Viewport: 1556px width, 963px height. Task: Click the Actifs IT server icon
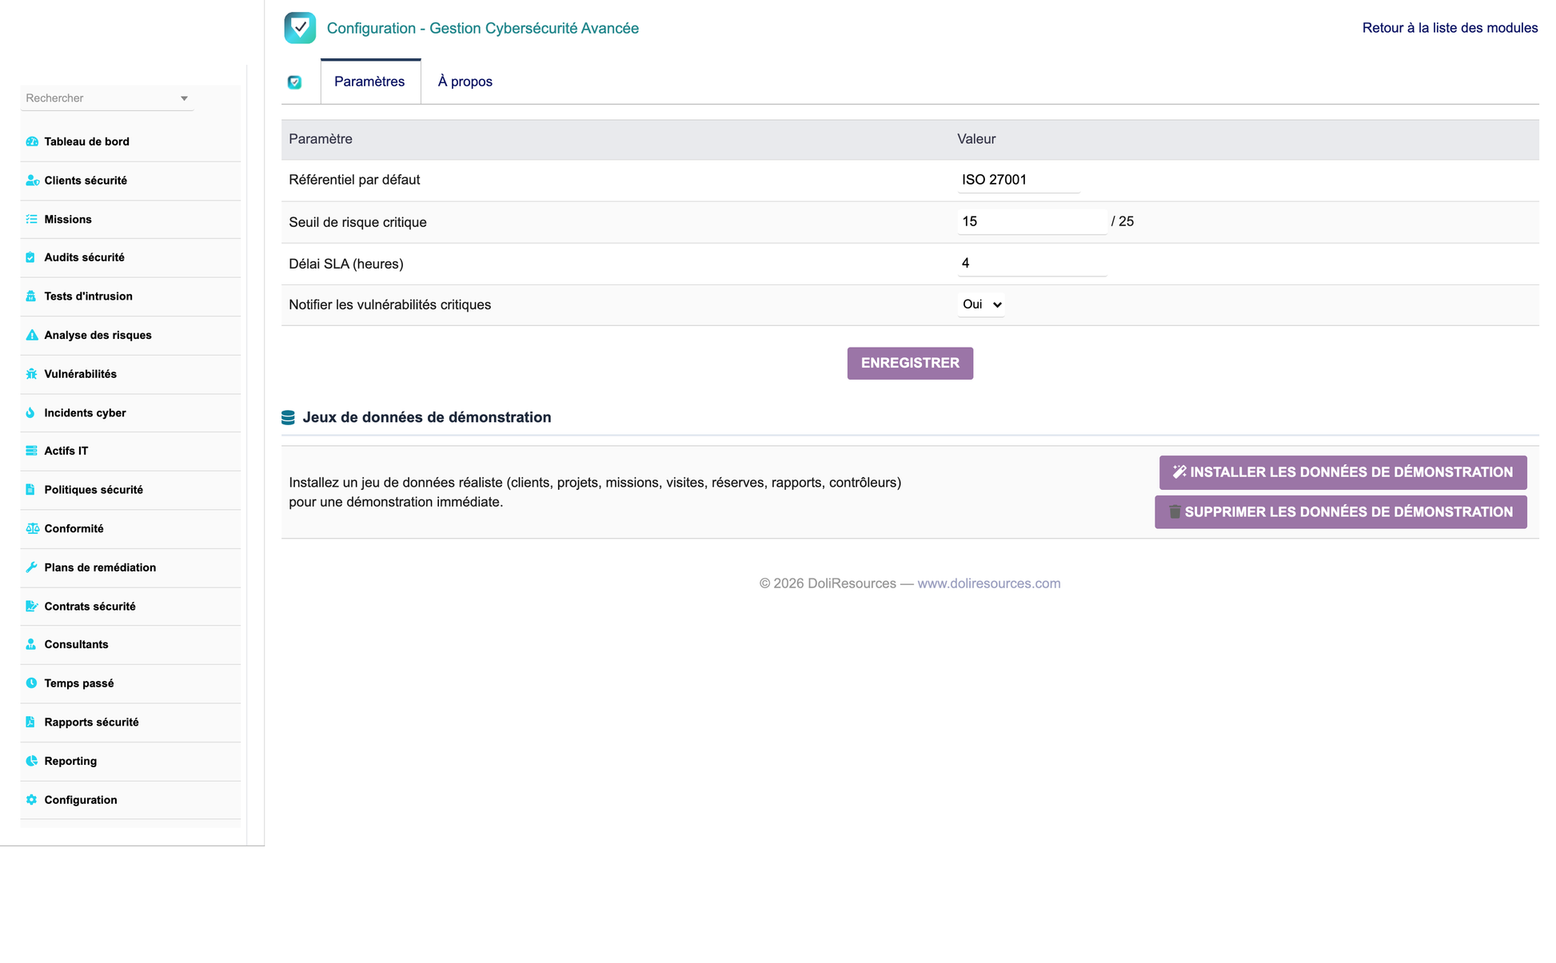[x=31, y=451]
